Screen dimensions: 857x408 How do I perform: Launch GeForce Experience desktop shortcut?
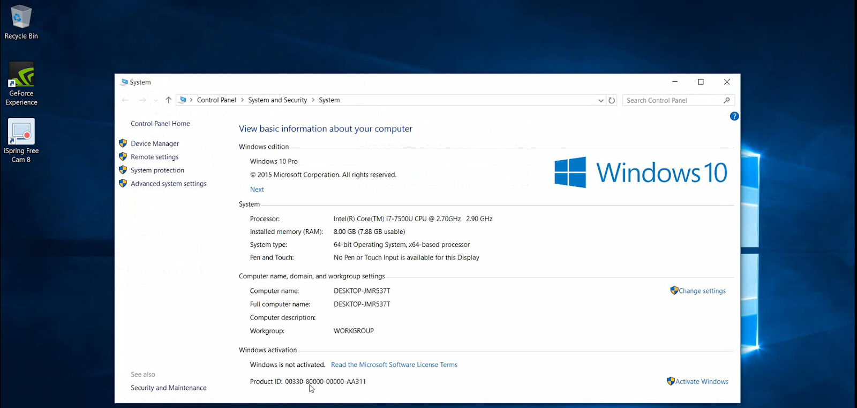point(21,84)
